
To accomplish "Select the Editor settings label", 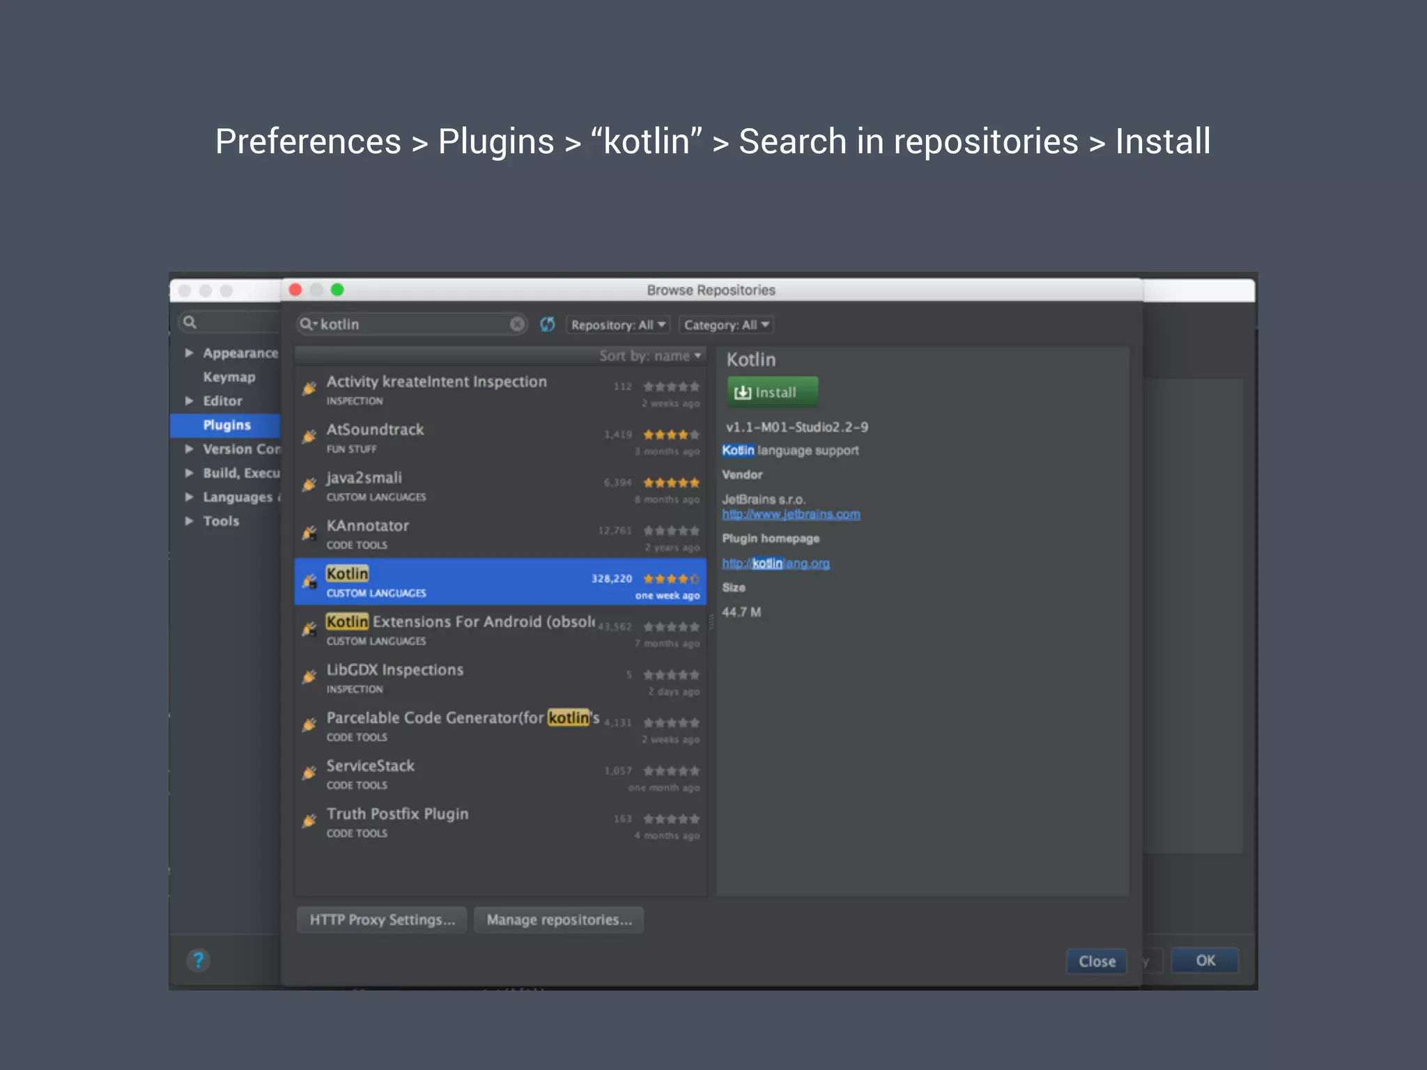I will 223,401.
